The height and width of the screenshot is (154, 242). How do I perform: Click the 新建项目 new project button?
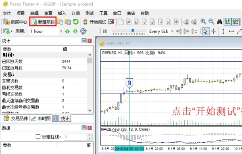coord(43,22)
